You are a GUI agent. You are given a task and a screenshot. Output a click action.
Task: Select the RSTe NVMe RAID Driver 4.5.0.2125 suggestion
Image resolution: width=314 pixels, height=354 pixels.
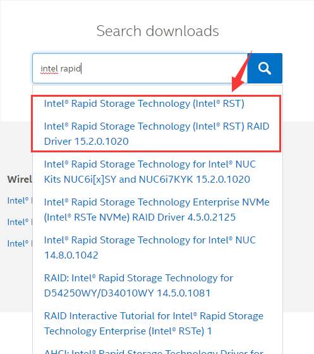157,209
